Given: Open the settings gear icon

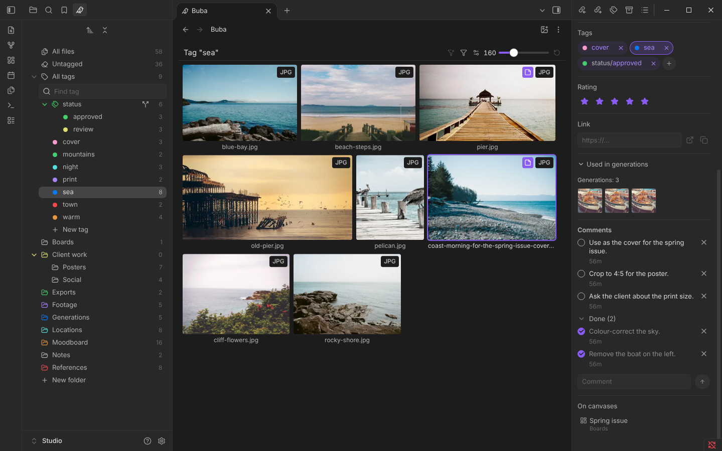Looking at the screenshot, I should (162, 441).
